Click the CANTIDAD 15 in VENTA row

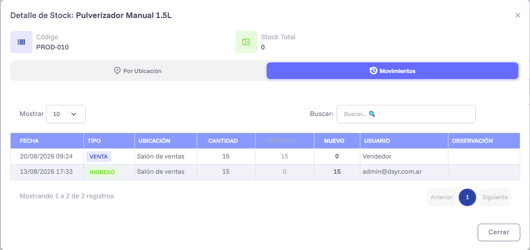226,156
